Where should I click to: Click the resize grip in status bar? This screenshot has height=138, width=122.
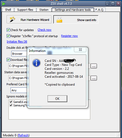click(x=118, y=135)
